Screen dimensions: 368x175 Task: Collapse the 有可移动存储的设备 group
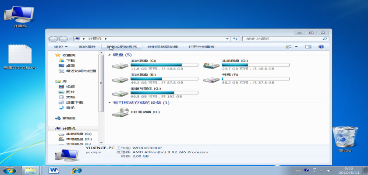coord(110,103)
